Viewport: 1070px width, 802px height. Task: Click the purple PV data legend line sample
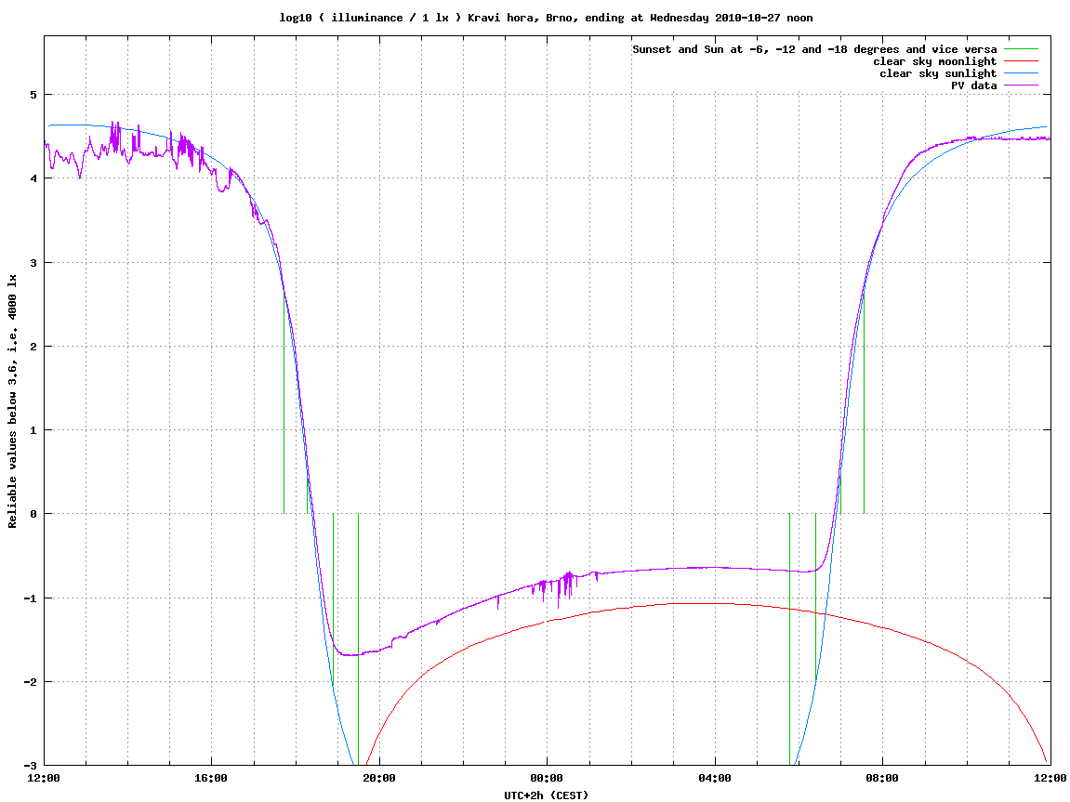click(x=1021, y=85)
